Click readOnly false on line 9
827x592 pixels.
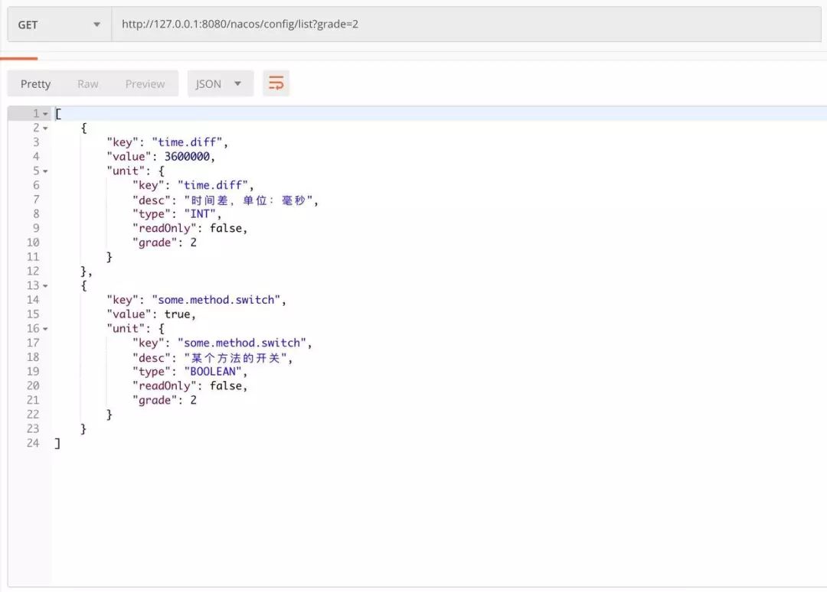(226, 228)
